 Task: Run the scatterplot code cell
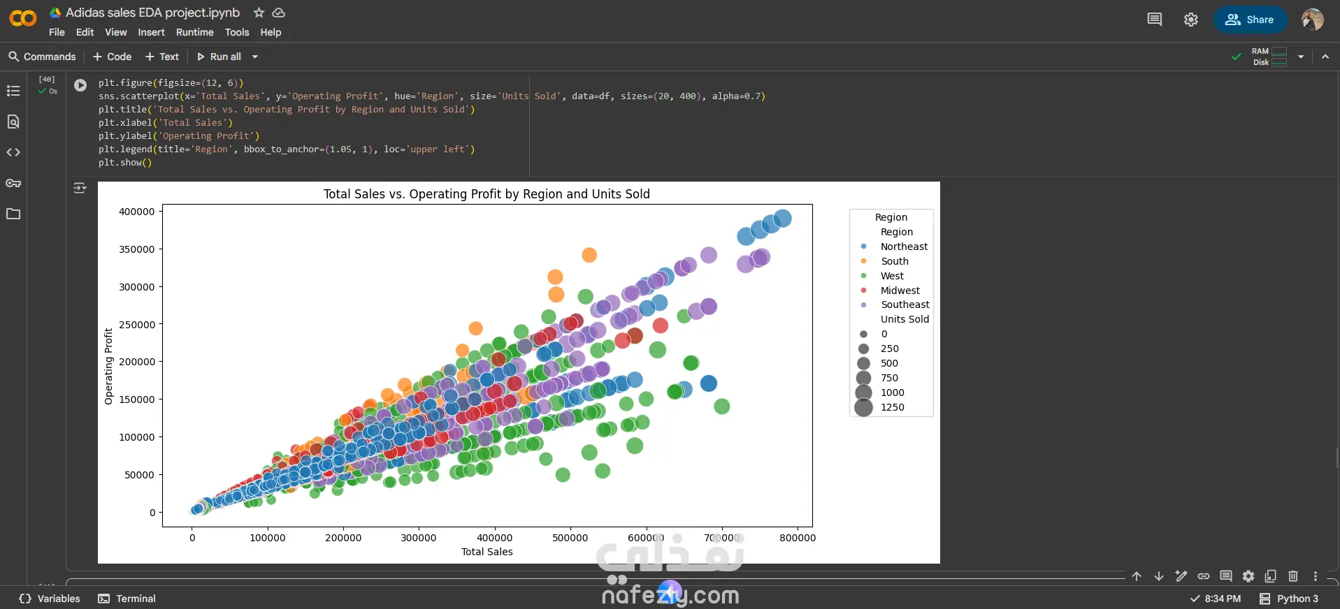(x=80, y=85)
